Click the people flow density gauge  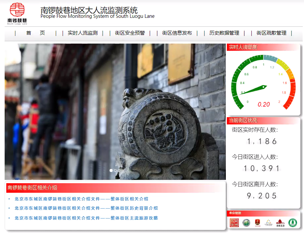(x=263, y=82)
